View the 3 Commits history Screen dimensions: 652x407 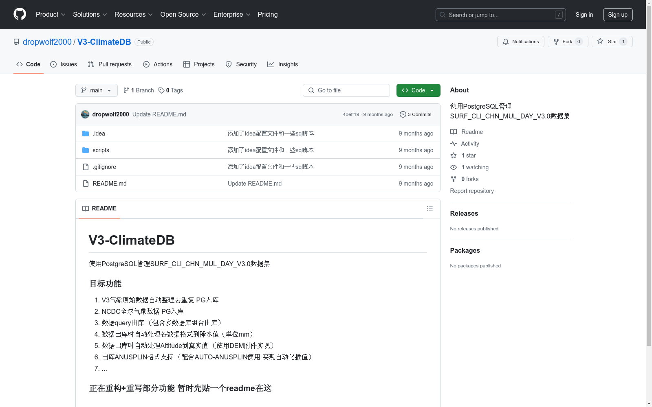pyautogui.click(x=415, y=114)
